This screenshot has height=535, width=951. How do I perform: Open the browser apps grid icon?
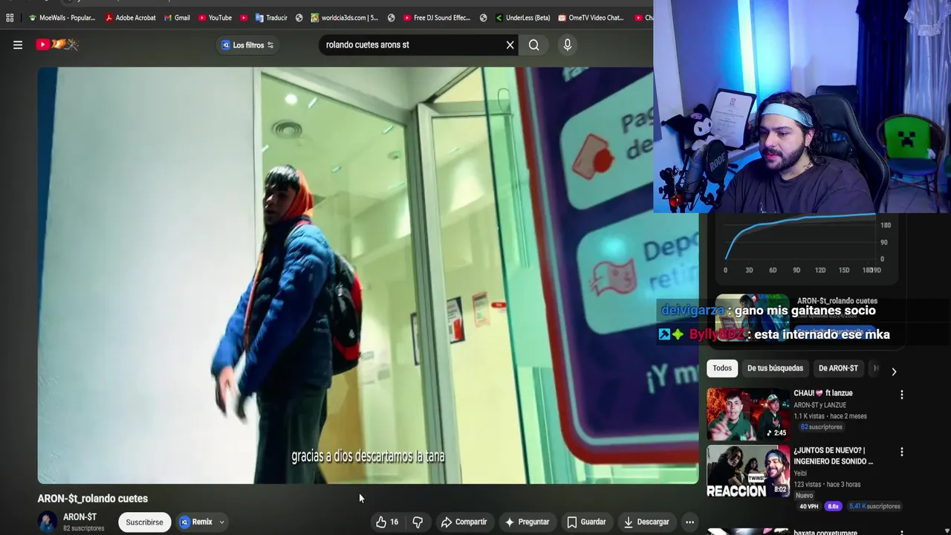(x=10, y=18)
